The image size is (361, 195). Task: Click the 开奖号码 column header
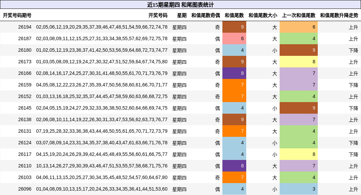[158, 15]
